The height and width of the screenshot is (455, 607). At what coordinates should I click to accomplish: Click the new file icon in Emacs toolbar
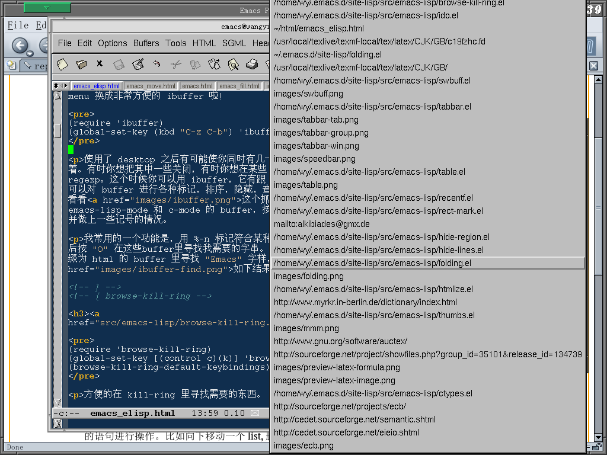click(x=62, y=63)
